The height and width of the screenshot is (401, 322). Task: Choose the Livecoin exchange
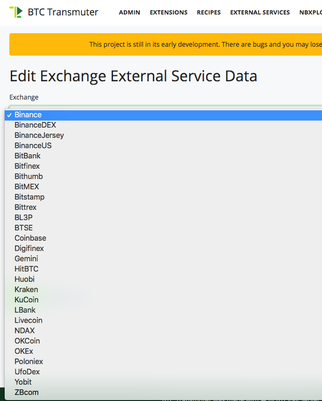tap(163, 321)
